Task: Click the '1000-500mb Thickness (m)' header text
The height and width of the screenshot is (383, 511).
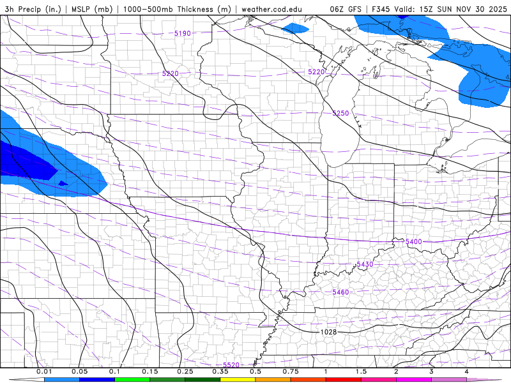Action: [177, 9]
